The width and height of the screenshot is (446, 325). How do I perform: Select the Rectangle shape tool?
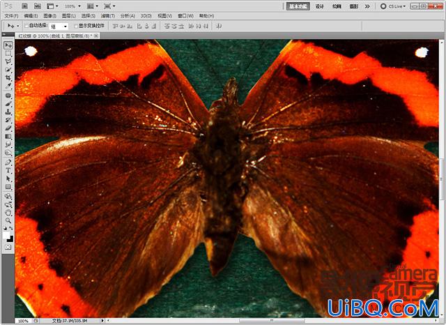point(8,187)
